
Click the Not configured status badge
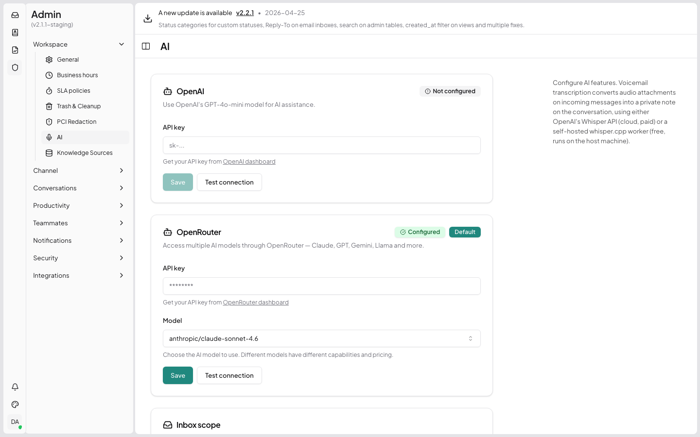(x=450, y=91)
